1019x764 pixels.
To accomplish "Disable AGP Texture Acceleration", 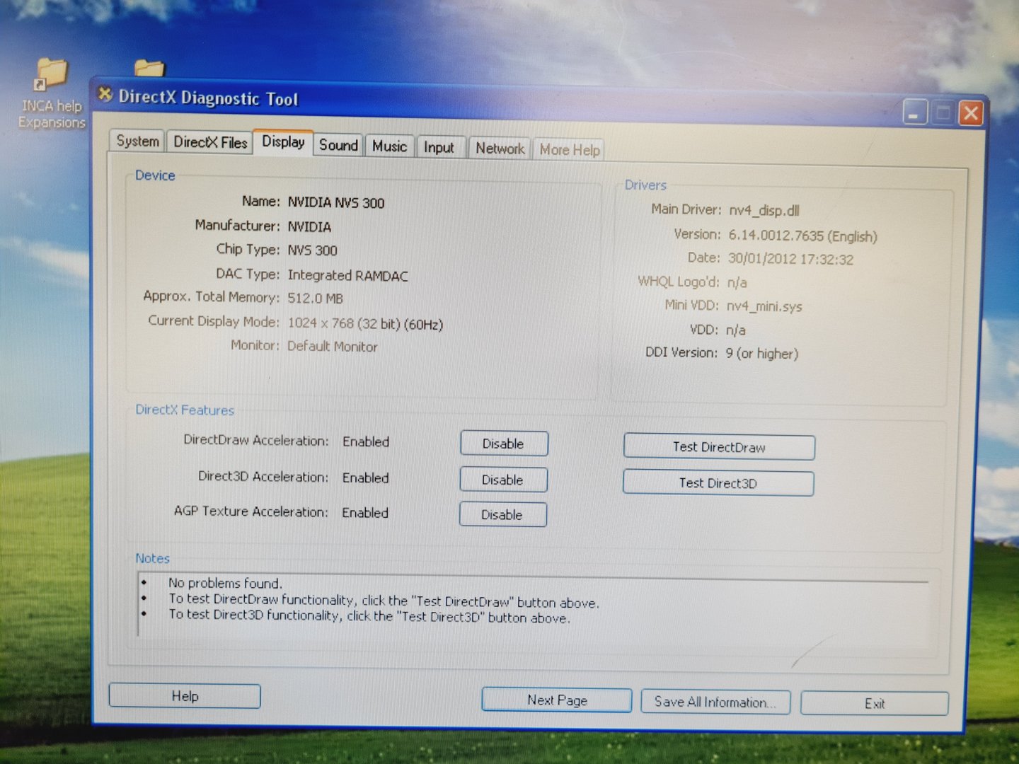I will 502,515.
